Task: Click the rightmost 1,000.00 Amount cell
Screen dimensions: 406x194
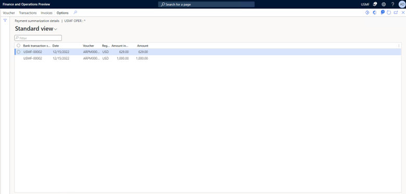Action: point(142,58)
